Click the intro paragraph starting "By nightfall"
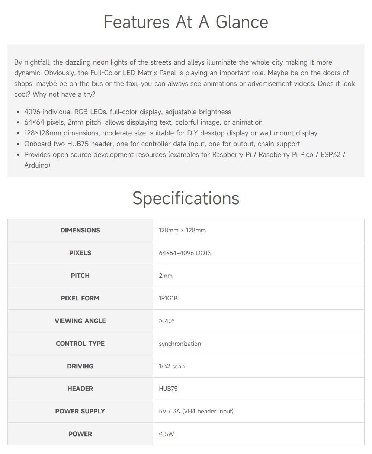The image size is (372, 454). [x=185, y=78]
